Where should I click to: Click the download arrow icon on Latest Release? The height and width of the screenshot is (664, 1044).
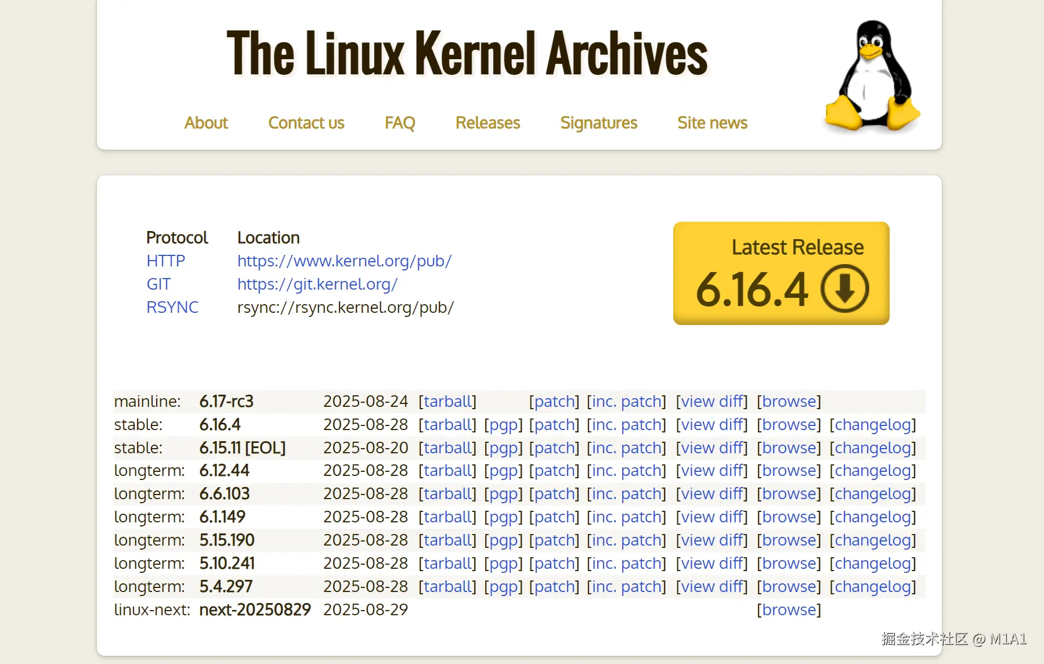844,288
